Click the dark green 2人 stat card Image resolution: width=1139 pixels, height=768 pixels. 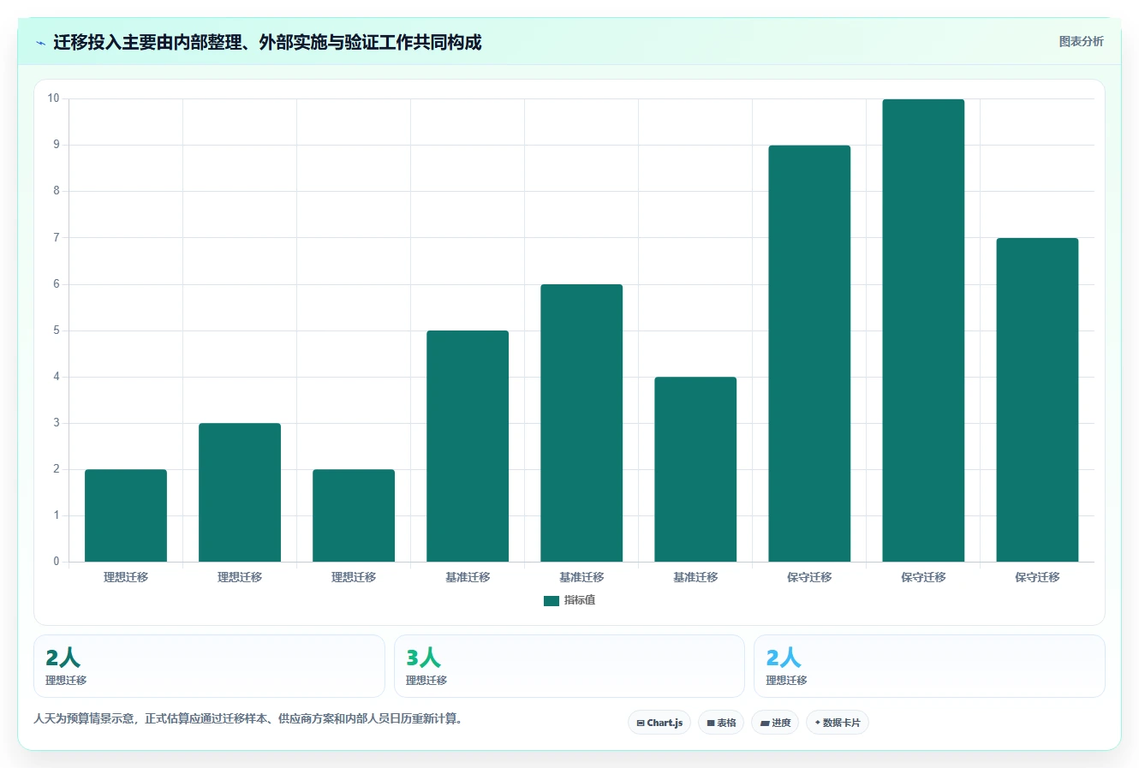point(209,666)
